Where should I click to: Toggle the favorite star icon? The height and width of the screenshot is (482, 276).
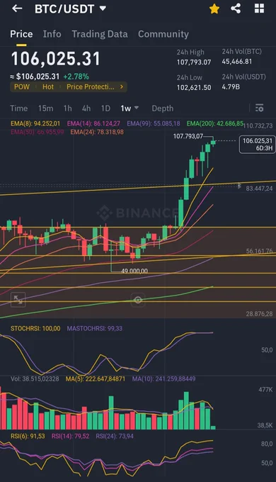(214, 9)
